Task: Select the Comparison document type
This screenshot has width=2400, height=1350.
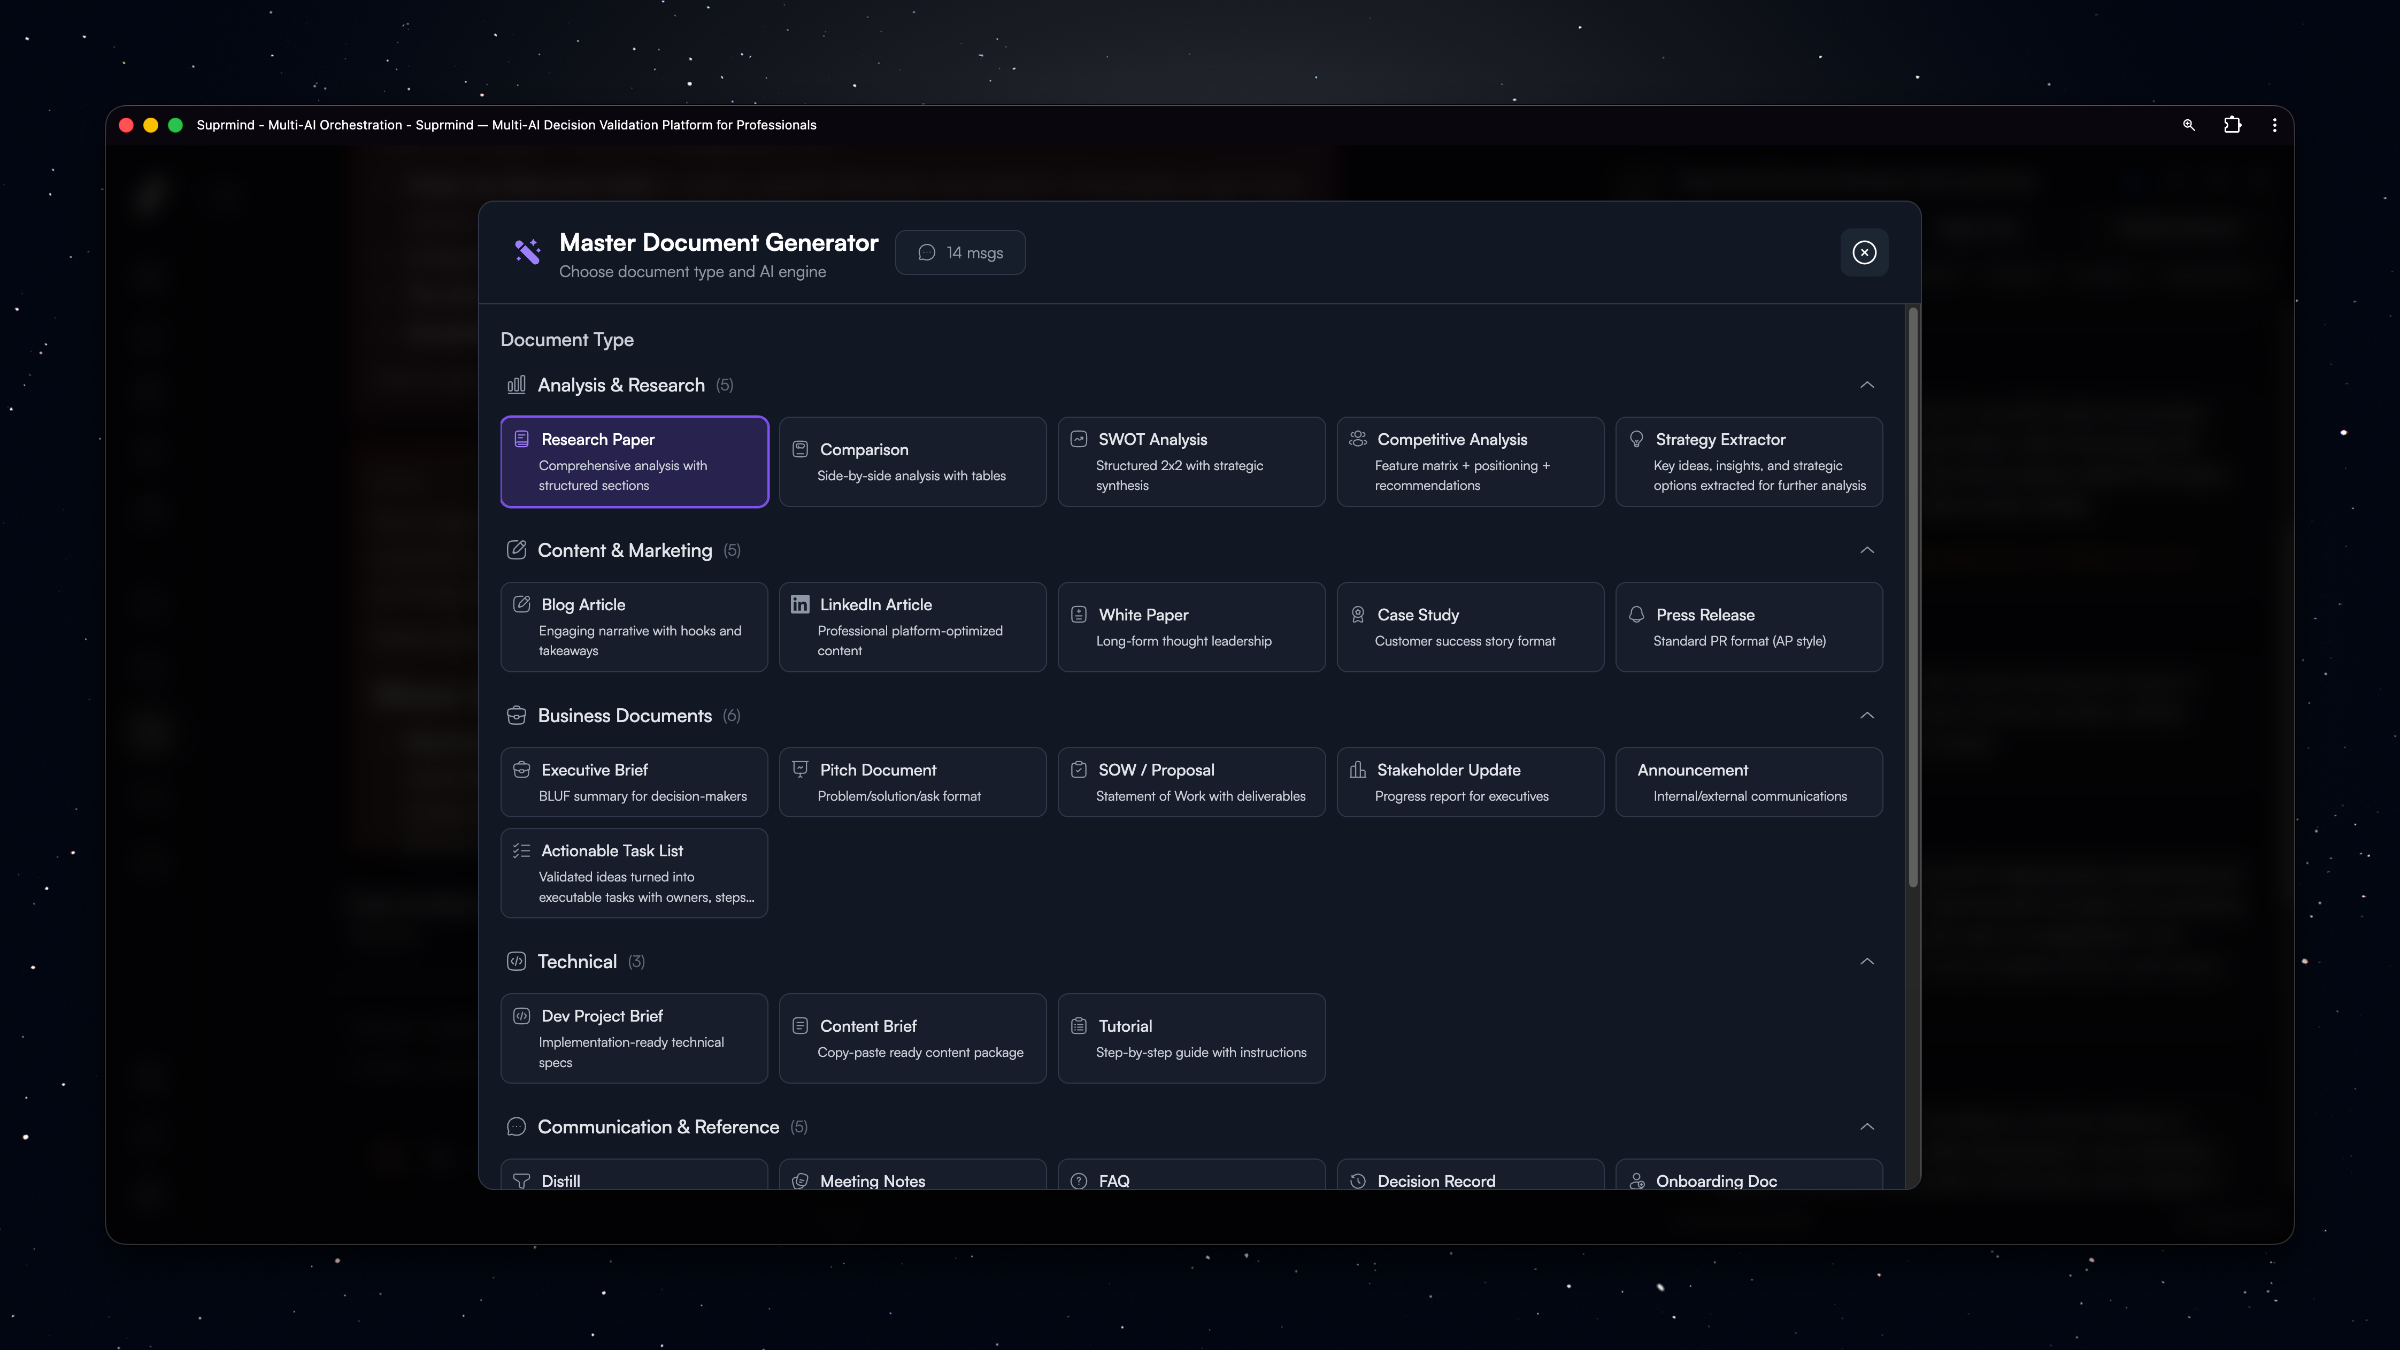Action: tap(912, 461)
